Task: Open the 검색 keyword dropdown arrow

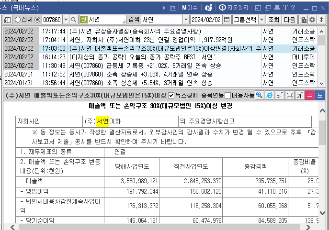Action: click(x=186, y=20)
